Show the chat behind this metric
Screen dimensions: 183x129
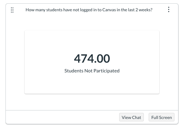[x=131, y=117]
